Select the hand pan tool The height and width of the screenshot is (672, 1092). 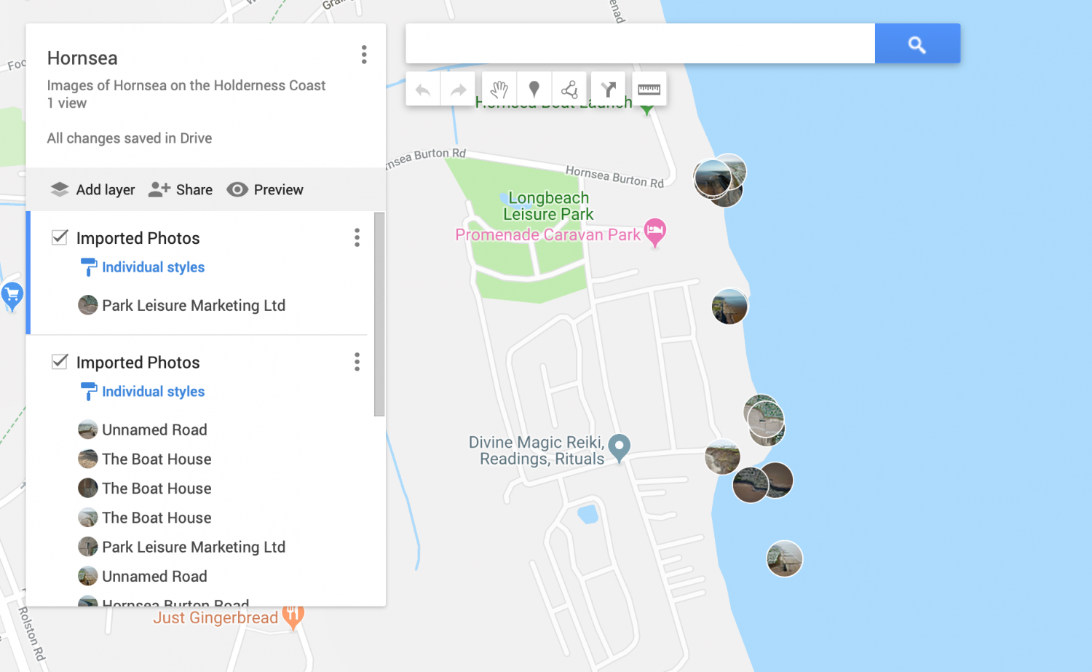499,88
